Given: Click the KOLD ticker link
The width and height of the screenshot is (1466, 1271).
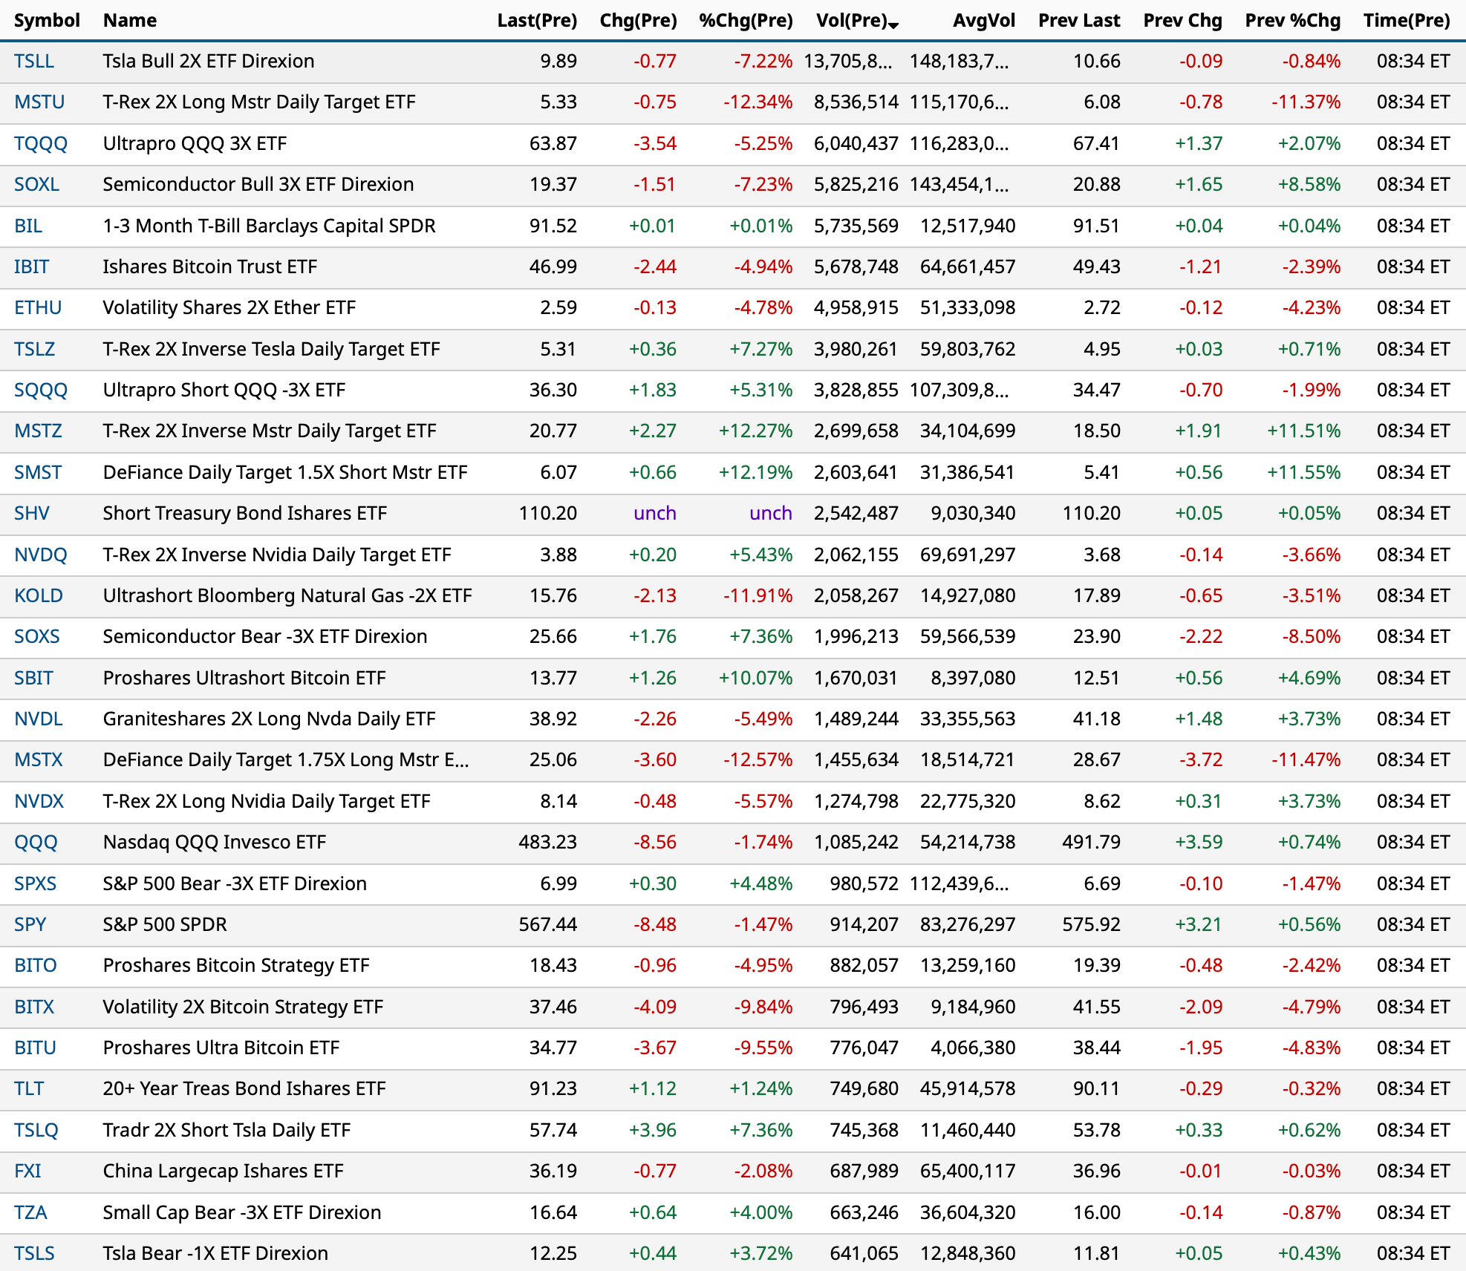Looking at the screenshot, I should pos(39,595).
